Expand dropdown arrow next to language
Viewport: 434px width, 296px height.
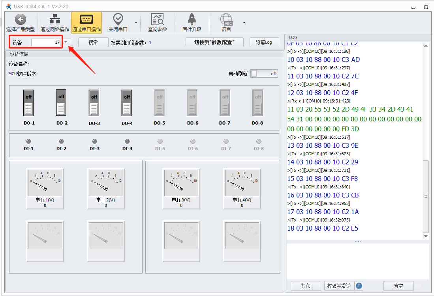(x=244, y=22)
